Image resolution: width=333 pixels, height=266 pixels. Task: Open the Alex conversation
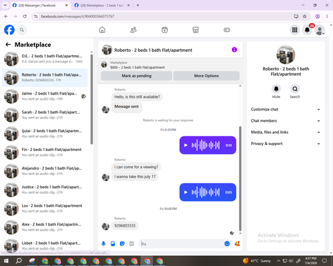point(45,227)
